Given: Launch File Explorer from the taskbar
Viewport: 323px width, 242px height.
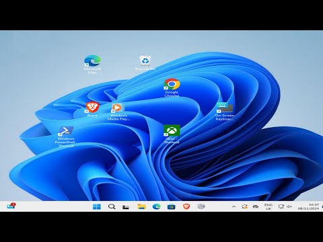Looking at the screenshot, I should click(x=141, y=206).
